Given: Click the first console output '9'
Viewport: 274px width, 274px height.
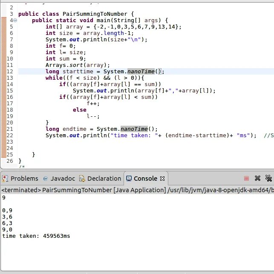Looking at the screenshot, I should (4, 198).
